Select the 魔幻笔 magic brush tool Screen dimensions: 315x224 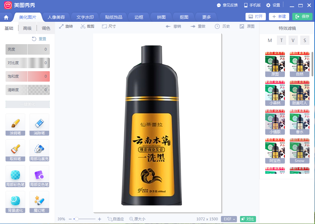(39, 202)
